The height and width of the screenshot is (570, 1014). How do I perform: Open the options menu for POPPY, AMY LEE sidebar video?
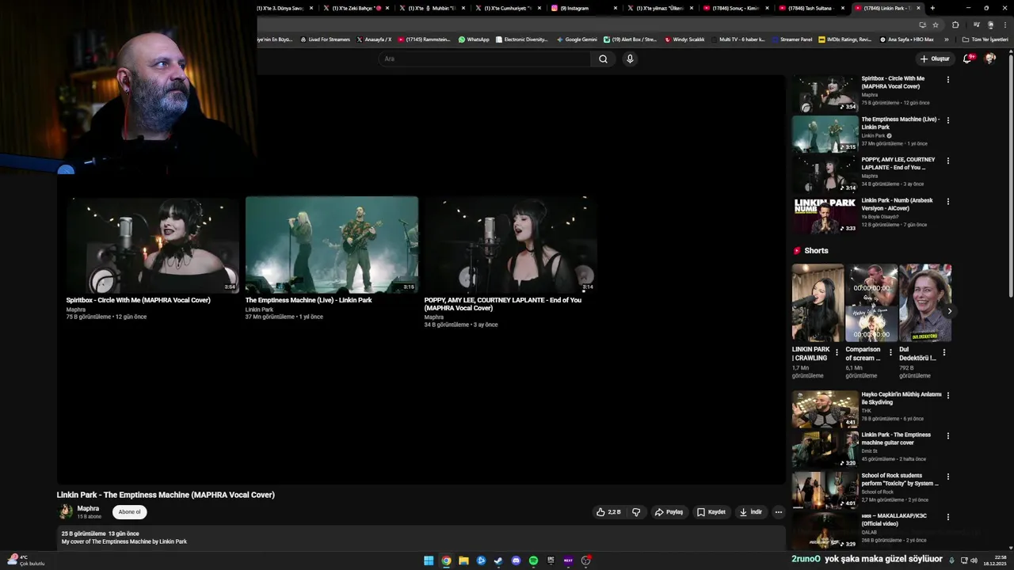click(947, 161)
